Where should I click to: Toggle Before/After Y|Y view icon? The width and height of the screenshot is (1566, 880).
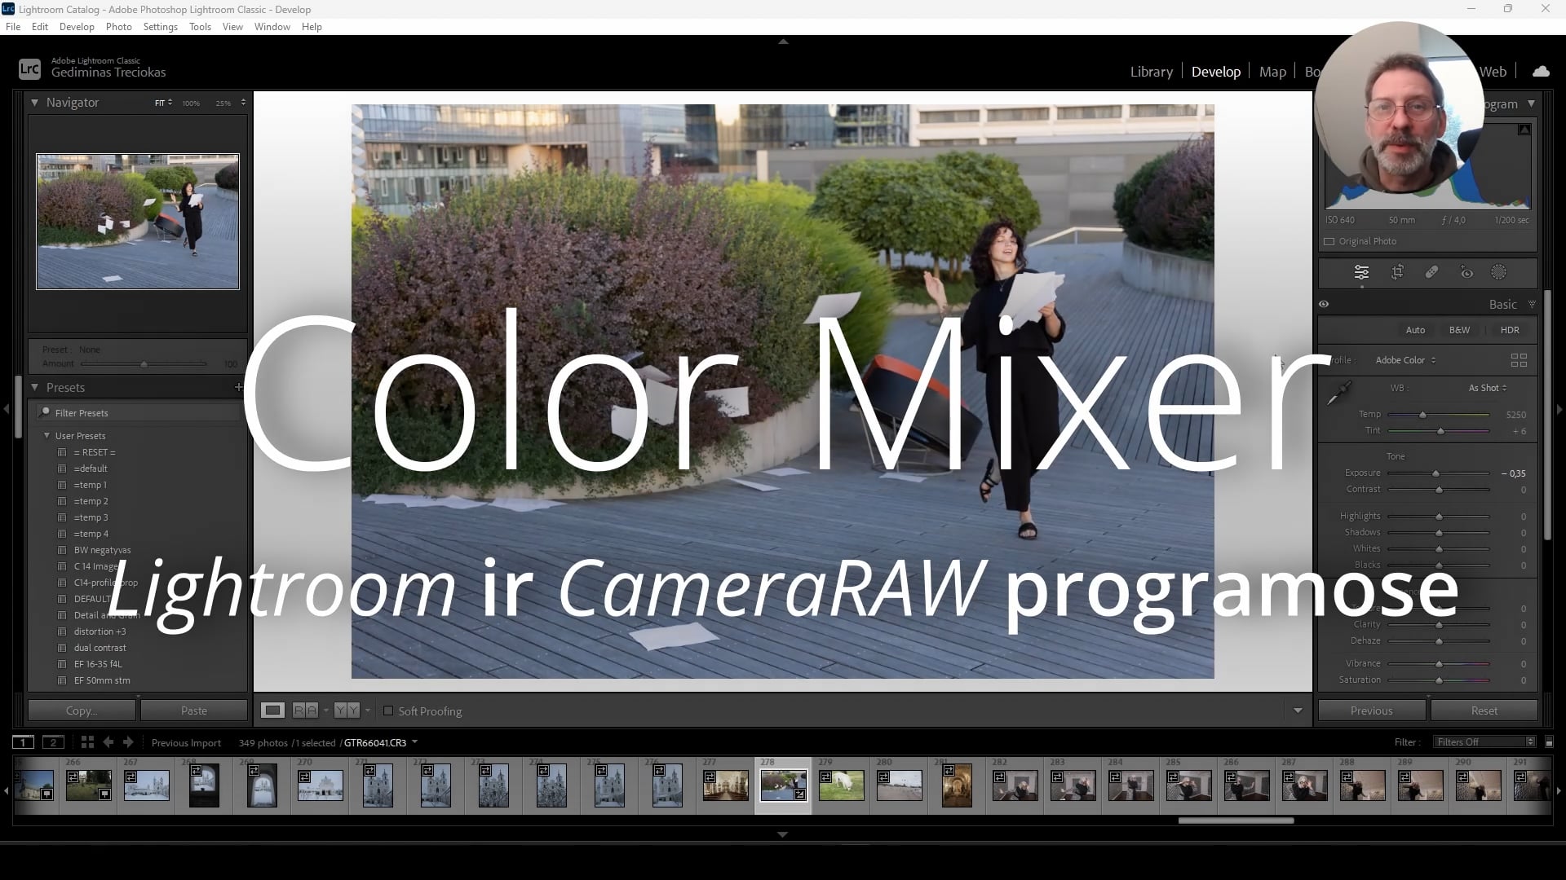[347, 711]
